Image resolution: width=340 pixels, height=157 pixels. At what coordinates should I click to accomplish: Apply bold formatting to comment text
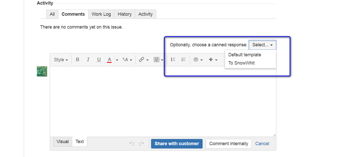tap(78, 59)
